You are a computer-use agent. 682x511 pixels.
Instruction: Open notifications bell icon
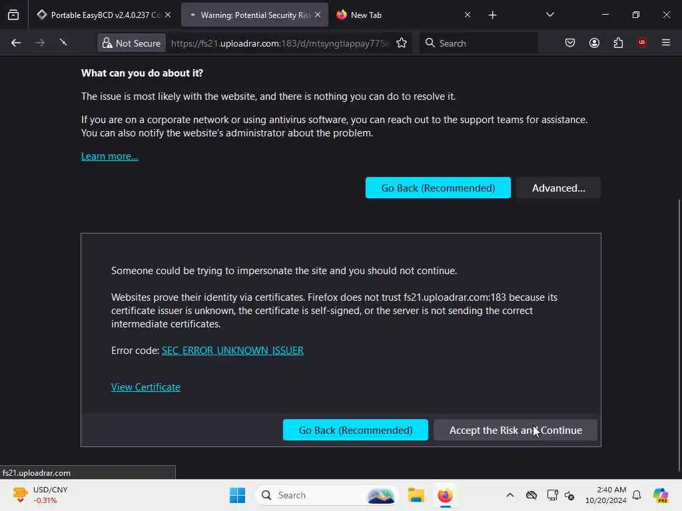click(637, 495)
